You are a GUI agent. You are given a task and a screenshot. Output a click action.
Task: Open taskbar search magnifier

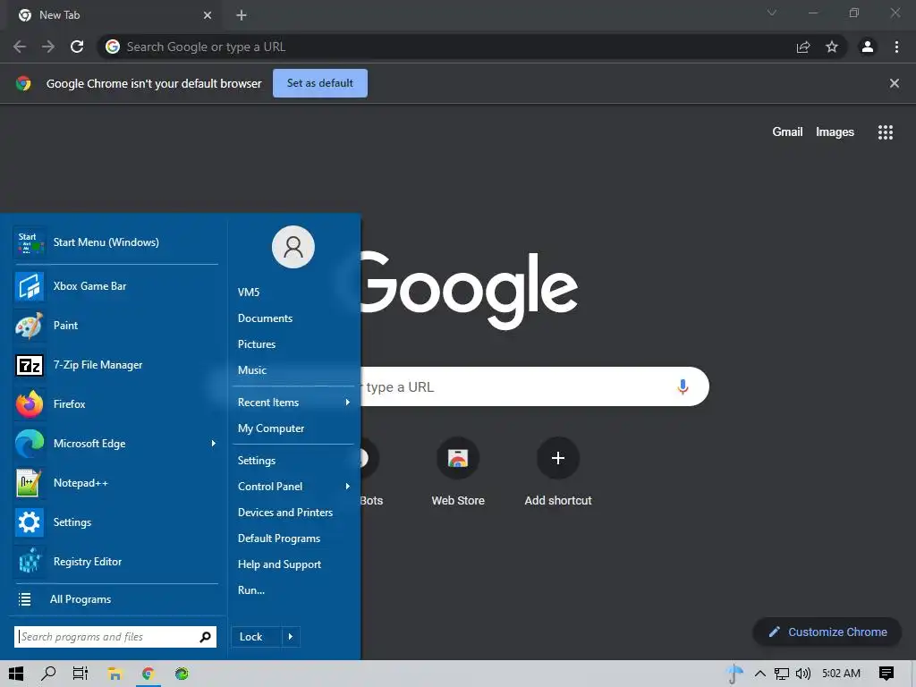coord(48,674)
